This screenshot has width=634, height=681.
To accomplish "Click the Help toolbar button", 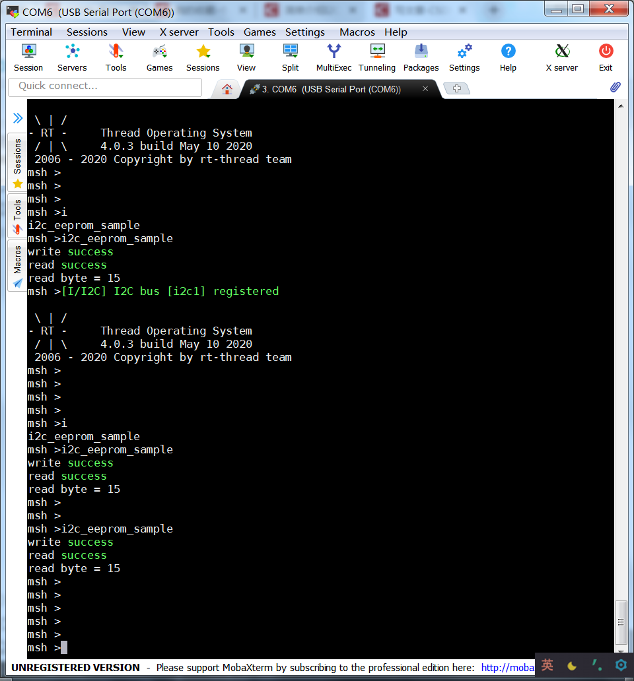I will click(508, 57).
